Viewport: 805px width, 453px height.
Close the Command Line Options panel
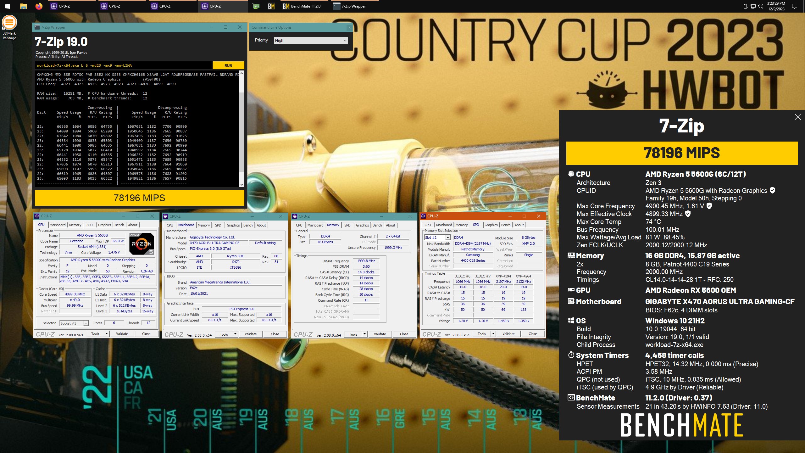point(349,28)
